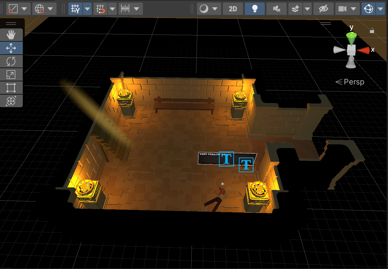Click the red X axis gizmo cone
Viewport: 388px width, 269px height.
(364, 50)
